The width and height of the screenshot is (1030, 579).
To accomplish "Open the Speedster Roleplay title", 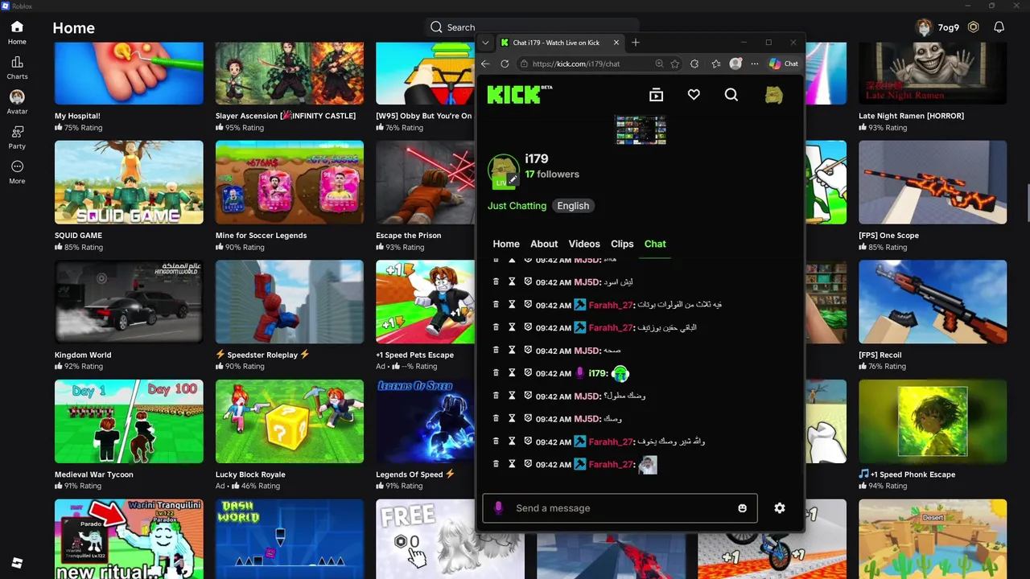I will (x=262, y=355).
